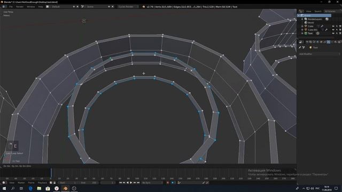Toggle render camera icon for Cube
The height and width of the screenshot is (192, 342).
click(340, 26)
